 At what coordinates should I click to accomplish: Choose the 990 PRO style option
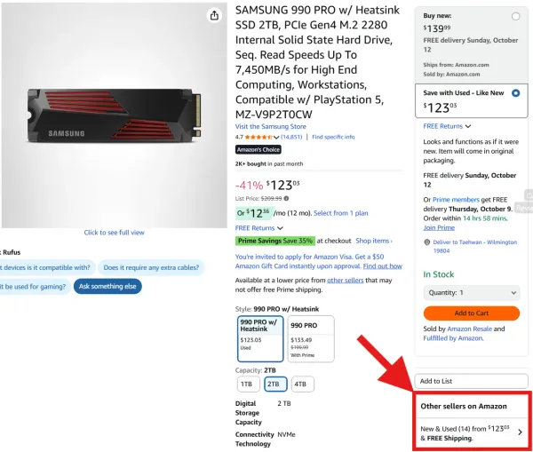pyautogui.click(x=311, y=338)
